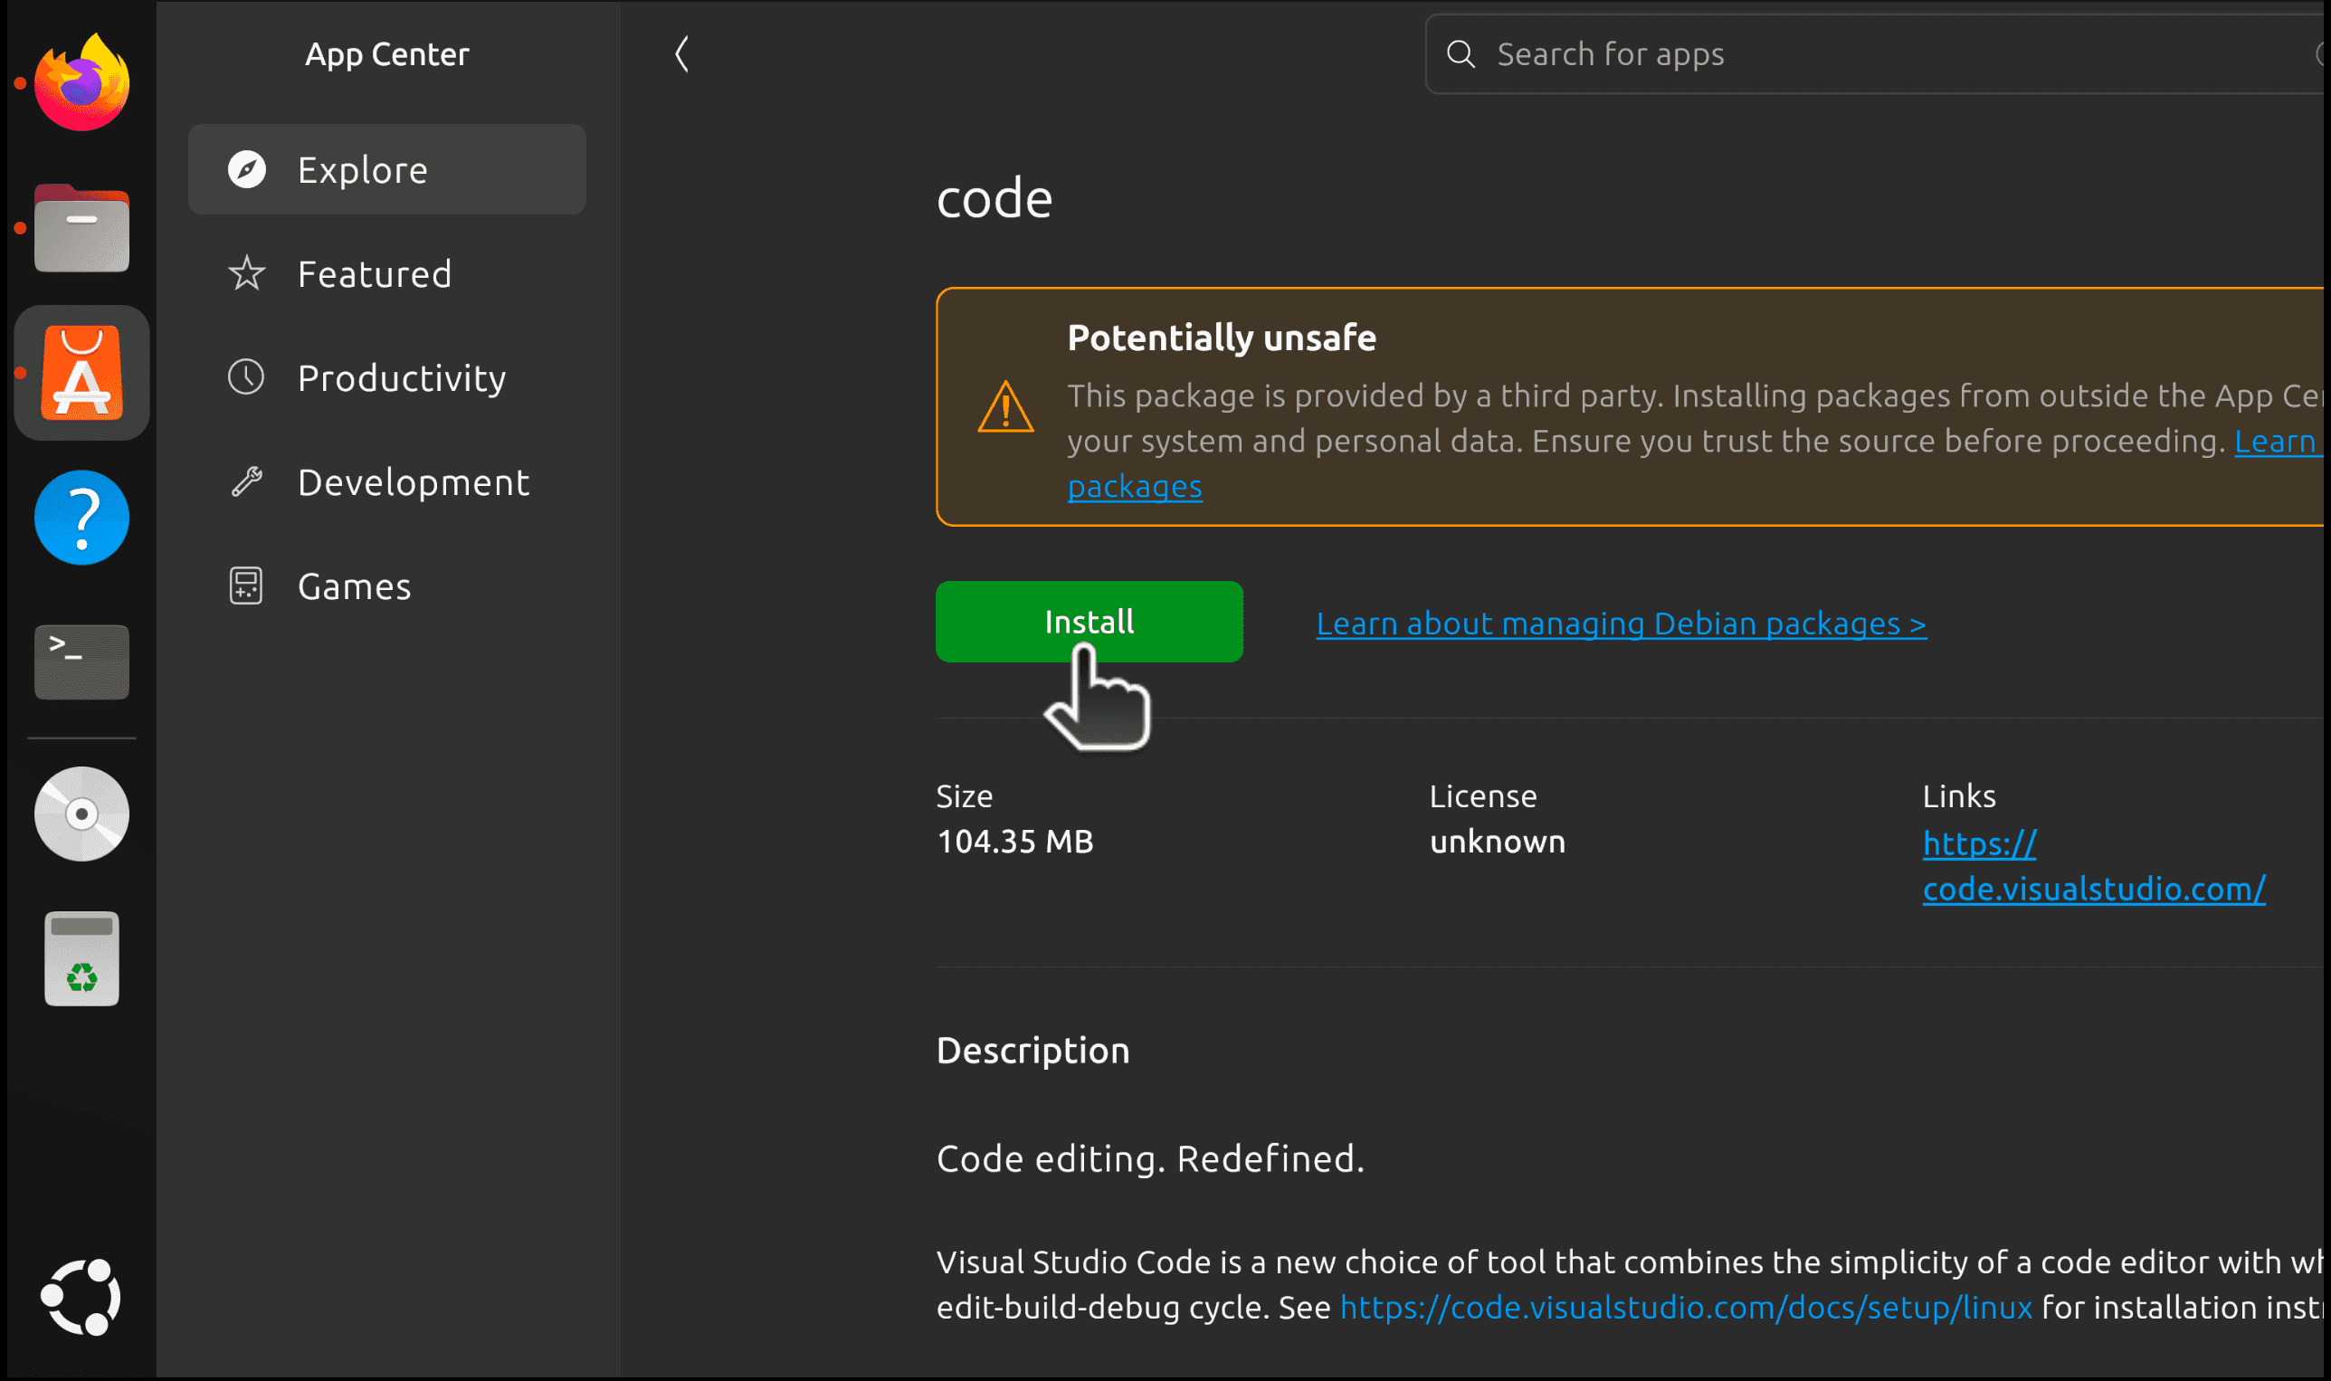
Task: Open the docs/setup/linux link in description
Action: pyautogui.click(x=1686, y=1308)
